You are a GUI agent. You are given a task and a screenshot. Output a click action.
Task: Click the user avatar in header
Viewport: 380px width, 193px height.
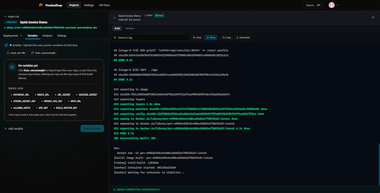tap(332, 5)
